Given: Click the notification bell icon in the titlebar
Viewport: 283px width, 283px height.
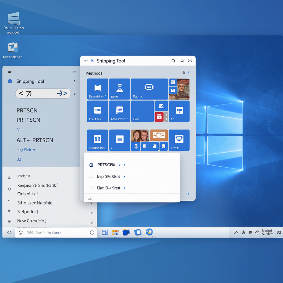Looking at the screenshot, I should (x=173, y=61).
